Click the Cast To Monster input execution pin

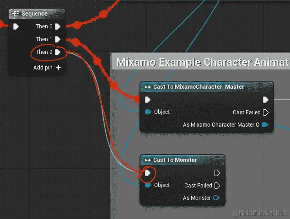[148, 173]
